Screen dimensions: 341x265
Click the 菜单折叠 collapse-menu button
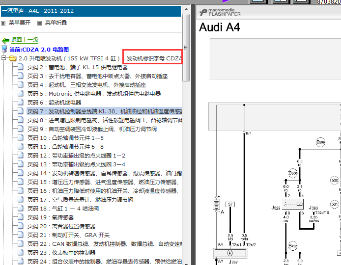click(52, 23)
